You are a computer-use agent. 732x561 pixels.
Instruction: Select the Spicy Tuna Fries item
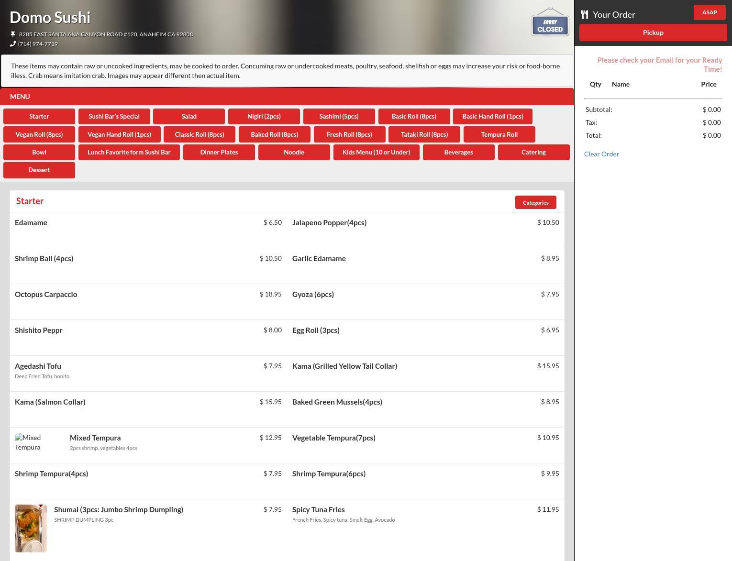(x=318, y=510)
